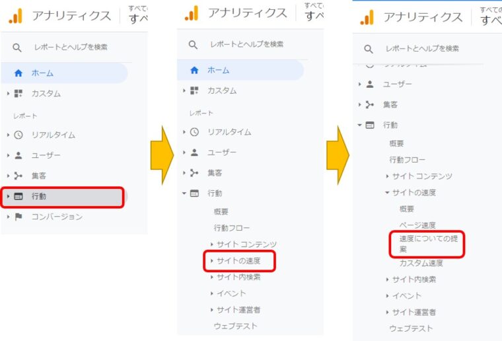Click the home icon in the middle panel
Viewport: 502px width, 341px height.
194,70
